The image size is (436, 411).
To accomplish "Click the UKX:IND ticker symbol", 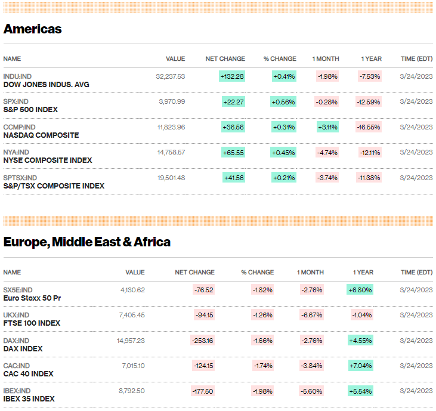I will tap(16, 315).
